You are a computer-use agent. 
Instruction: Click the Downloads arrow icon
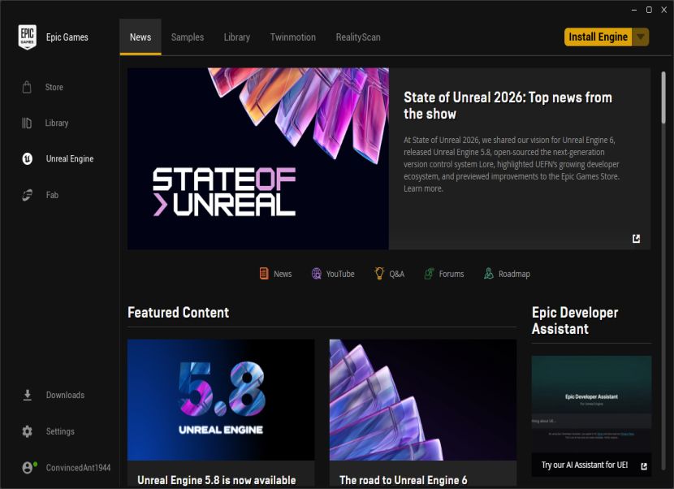tap(27, 395)
